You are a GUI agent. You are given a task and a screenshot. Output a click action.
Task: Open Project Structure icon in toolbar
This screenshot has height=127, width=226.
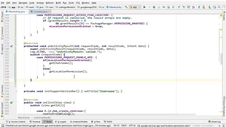pyautogui.click(x=214, y=7)
